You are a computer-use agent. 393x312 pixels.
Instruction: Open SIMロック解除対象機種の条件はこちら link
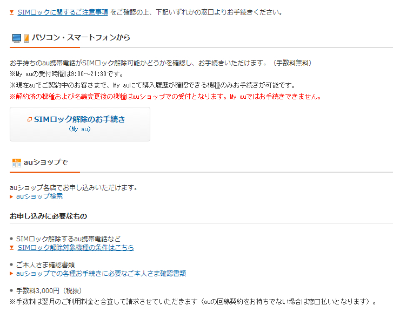coord(76,247)
